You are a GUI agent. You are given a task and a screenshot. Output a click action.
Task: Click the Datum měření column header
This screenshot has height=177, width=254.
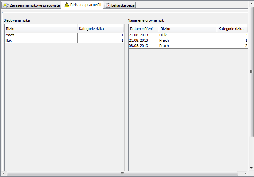[144, 29]
